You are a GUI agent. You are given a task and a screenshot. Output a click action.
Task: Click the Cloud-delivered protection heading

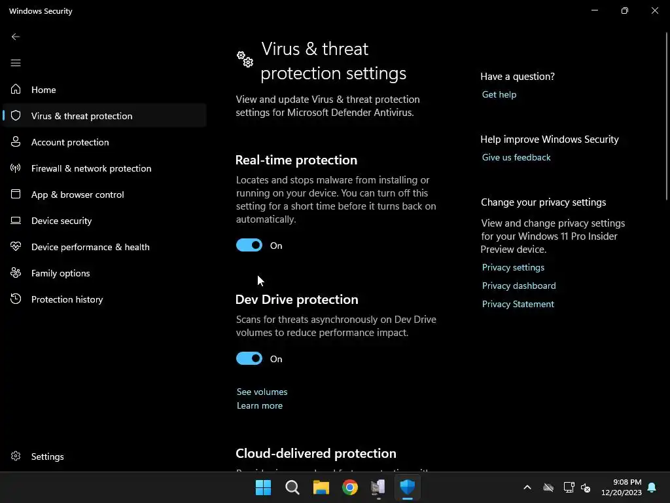(316, 453)
